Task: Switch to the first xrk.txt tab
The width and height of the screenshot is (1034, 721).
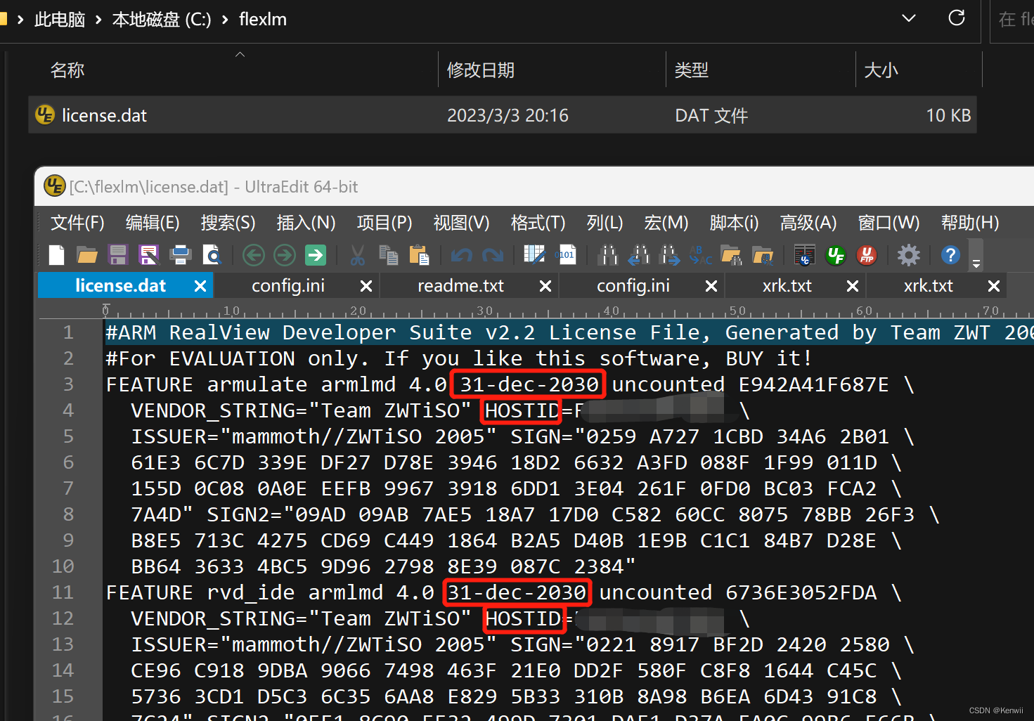Action: [x=787, y=286]
